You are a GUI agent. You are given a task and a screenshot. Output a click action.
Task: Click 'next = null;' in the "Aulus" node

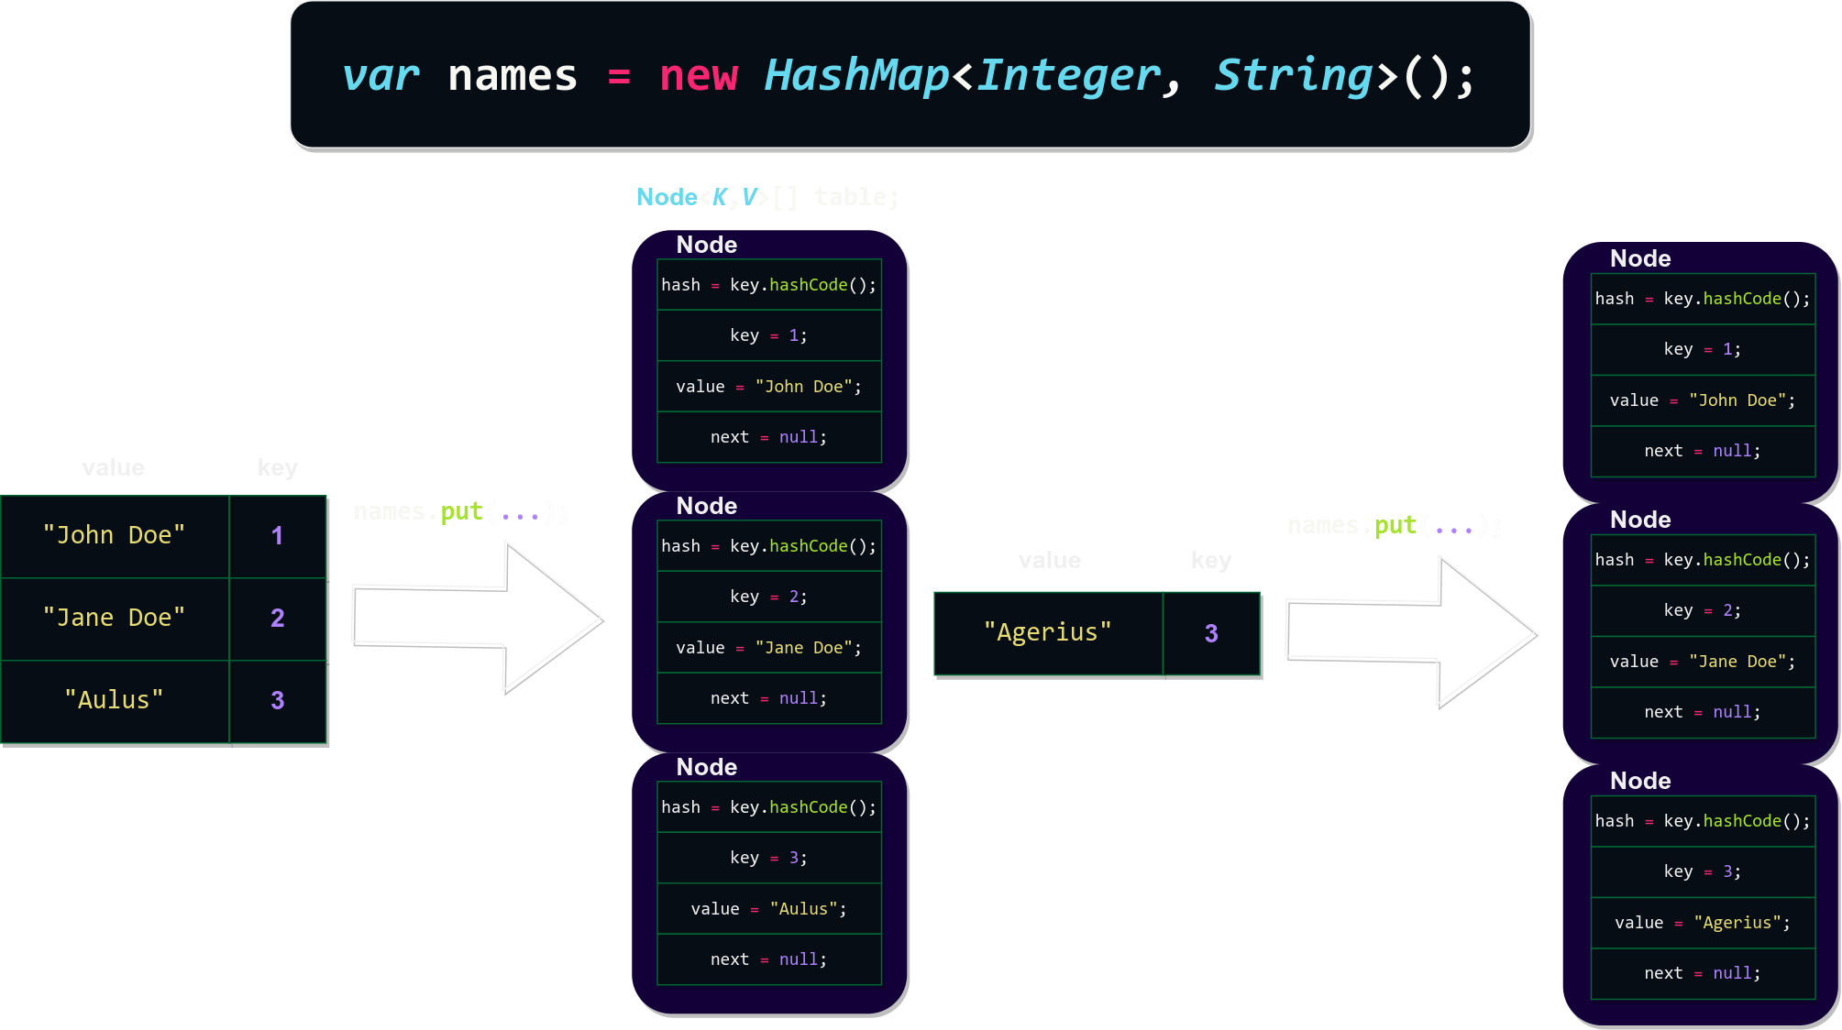click(x=769, y=959)
